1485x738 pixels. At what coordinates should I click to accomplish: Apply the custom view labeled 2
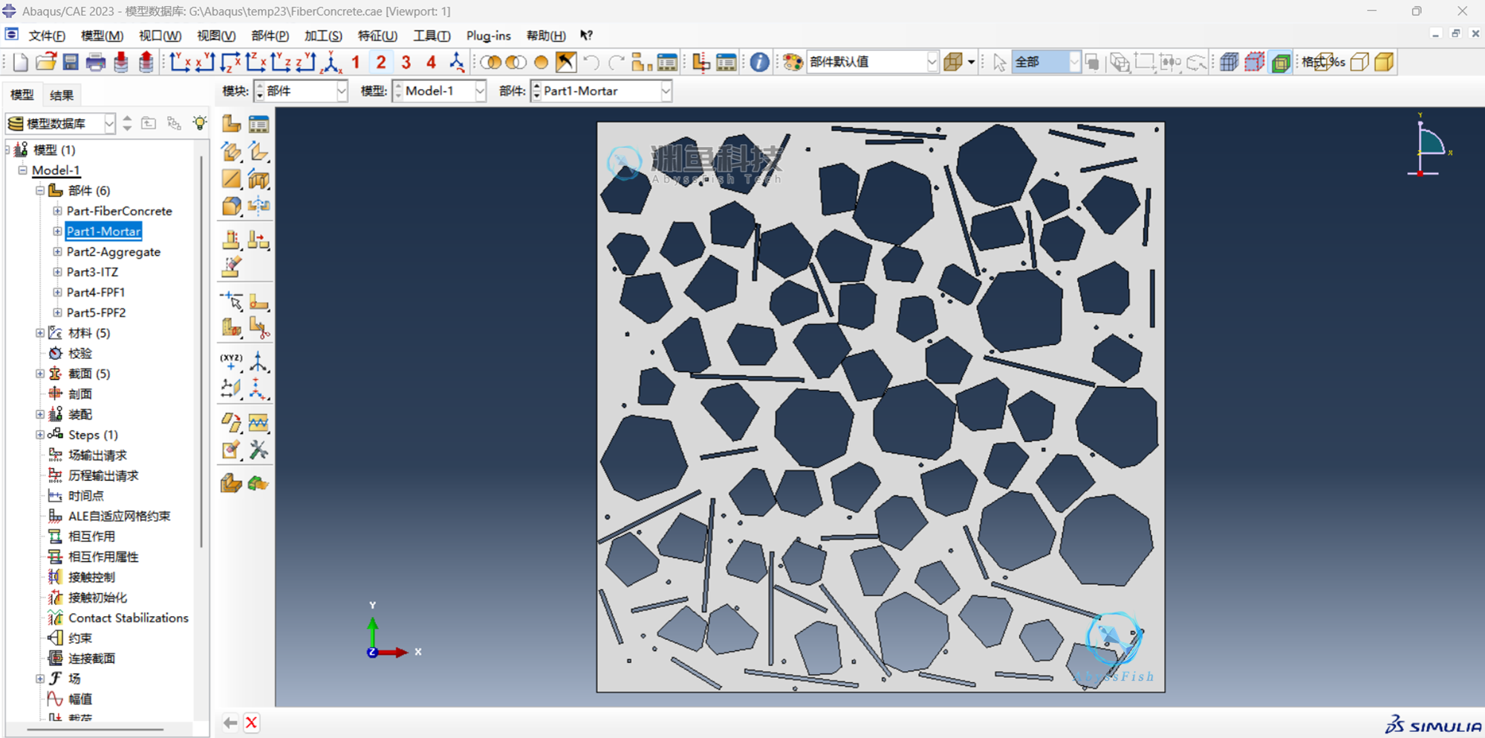(380, 62)
